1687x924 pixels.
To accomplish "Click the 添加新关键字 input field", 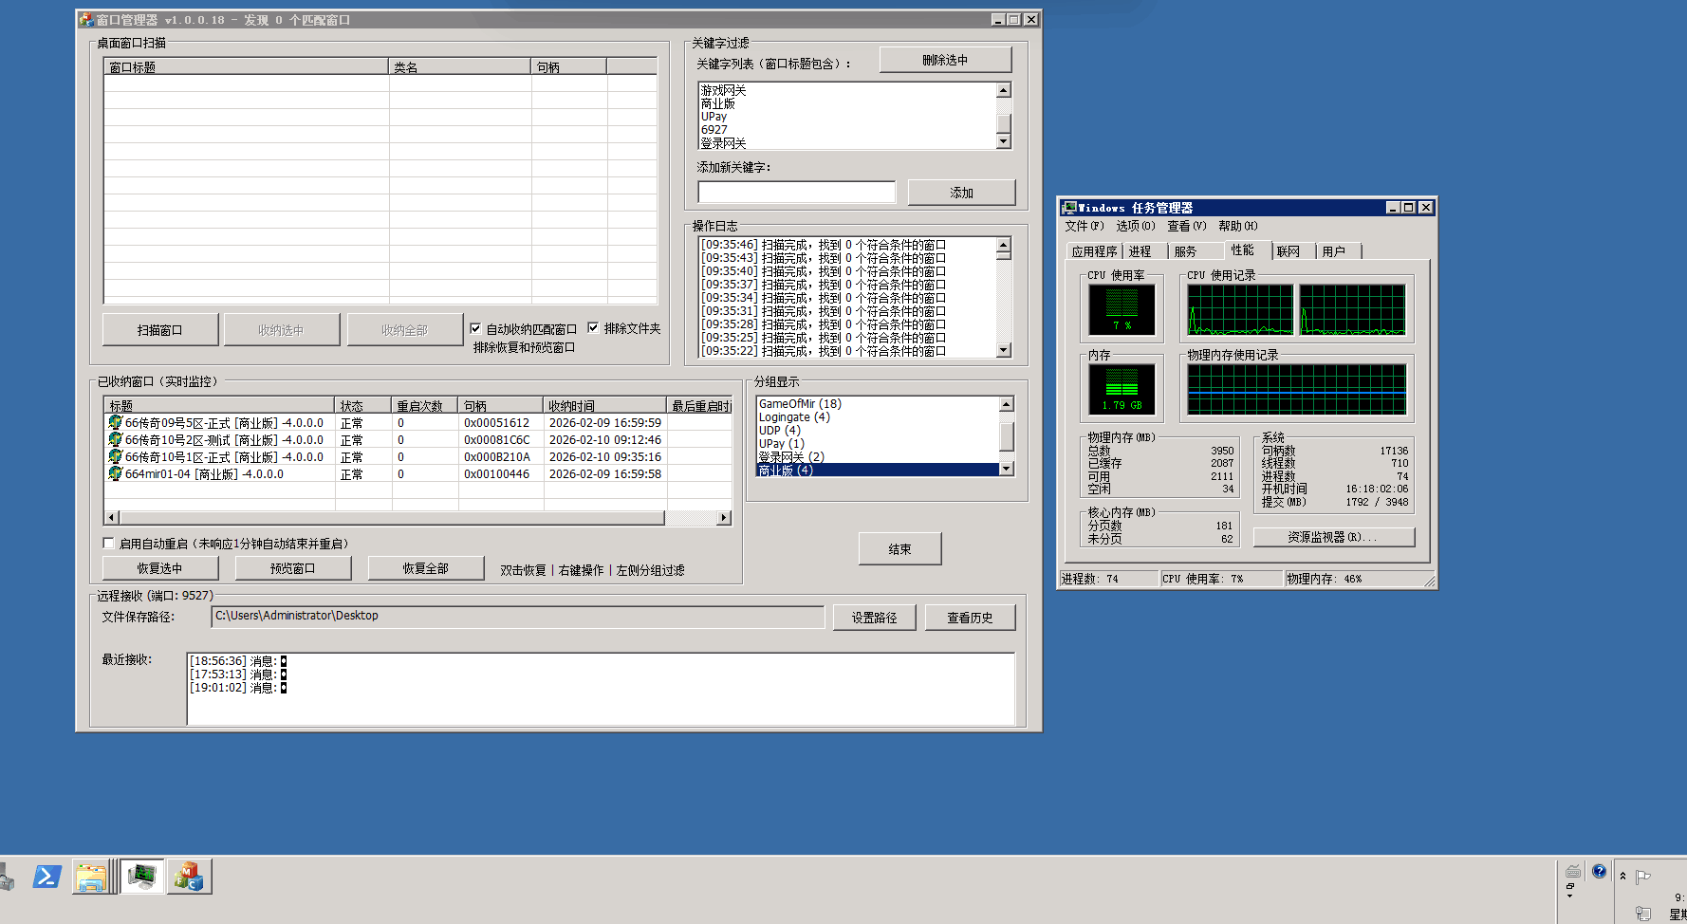I will 796,193.
